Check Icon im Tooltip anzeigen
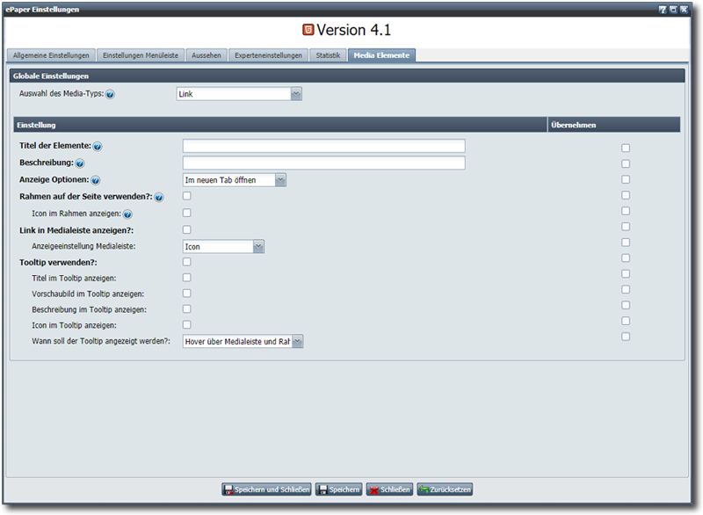Viewport: 703px width, 515px height. tap(187, 324)
